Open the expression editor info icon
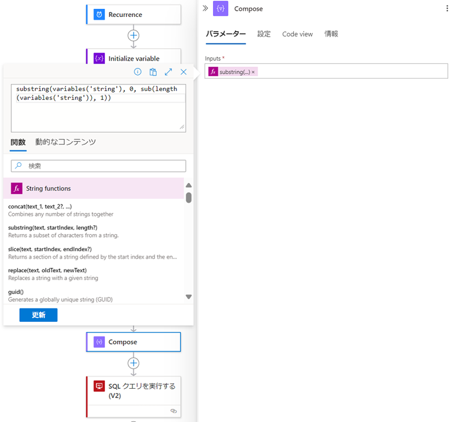This screenshot has width=451, height=422. 138,72
